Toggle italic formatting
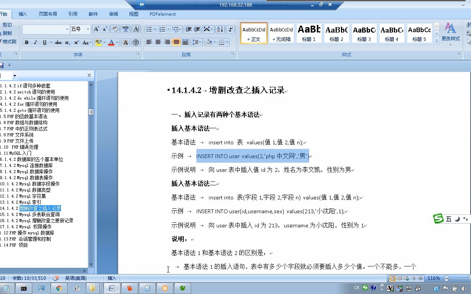 35,42
